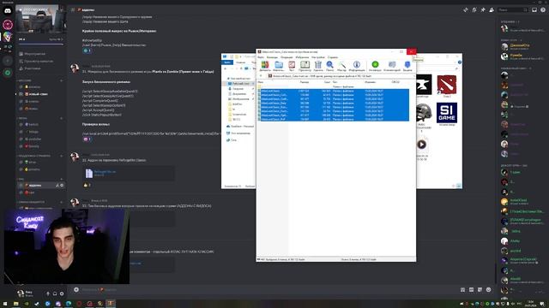Image resolution: width=549 pixels, height=308 pixels.
Task: Click the WinRAR Delete trash can icon
Action: click(318, 65)
